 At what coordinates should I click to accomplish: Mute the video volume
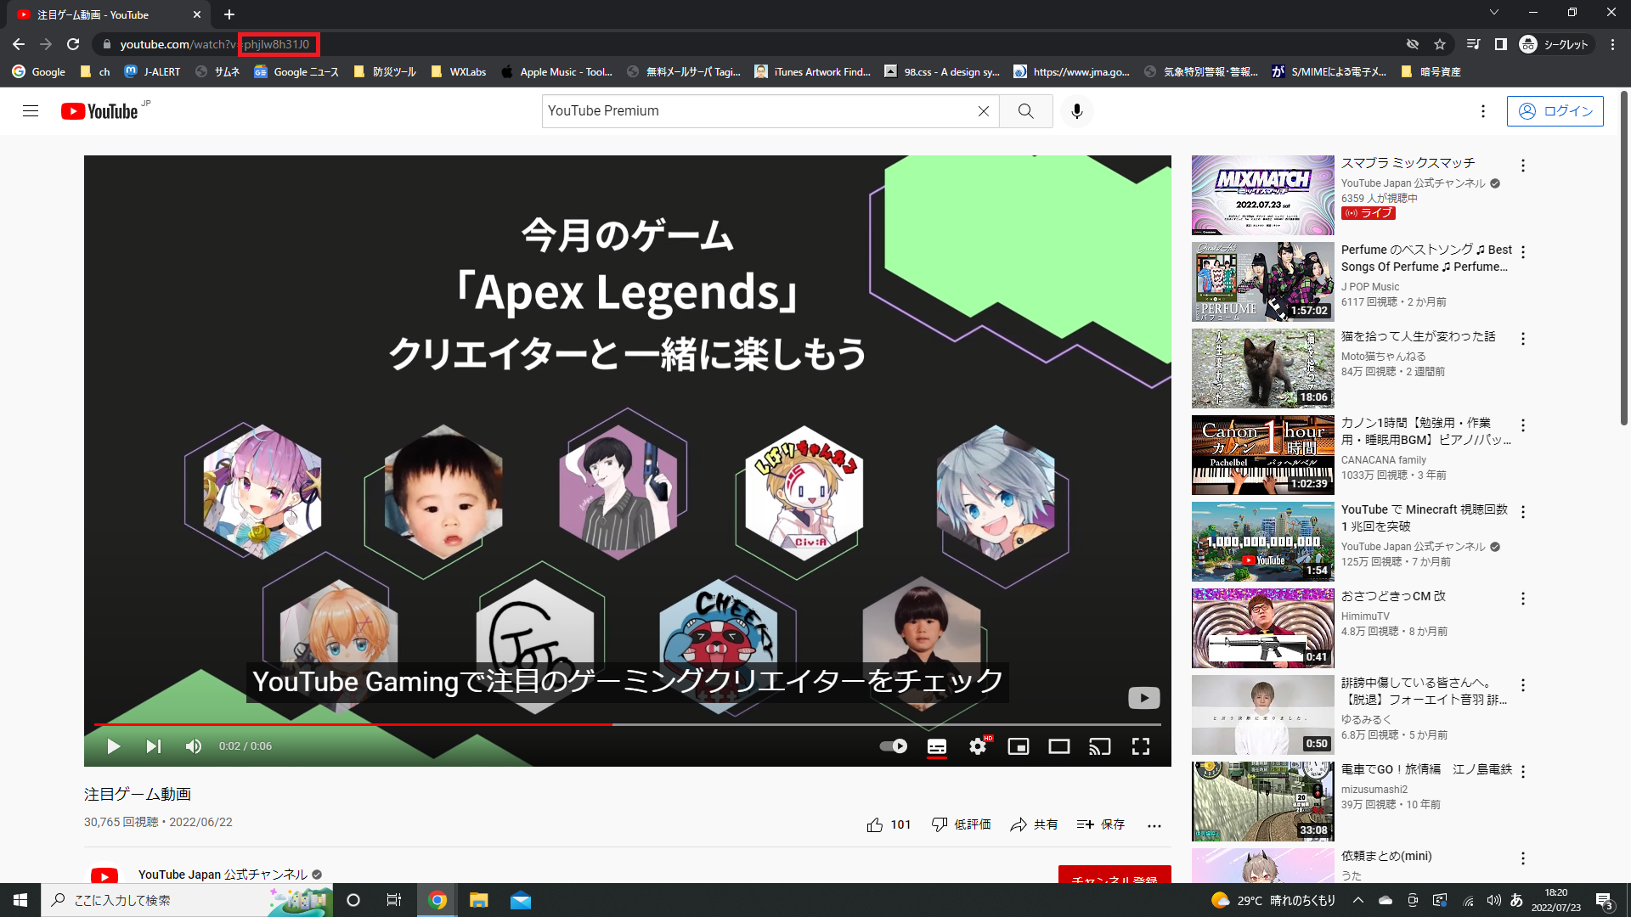194,746
